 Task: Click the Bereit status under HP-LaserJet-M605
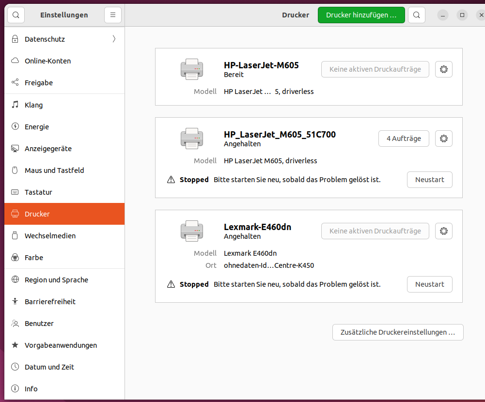234,75
